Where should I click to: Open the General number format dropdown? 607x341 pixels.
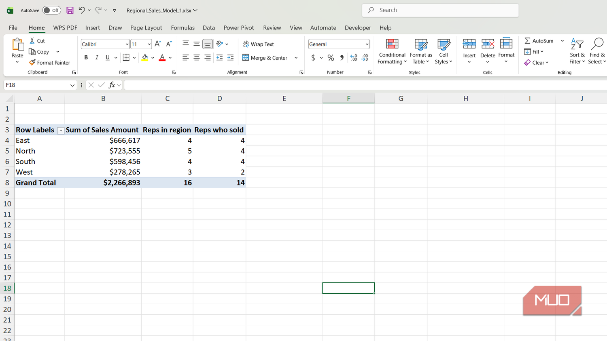click(x=367, y=44)
